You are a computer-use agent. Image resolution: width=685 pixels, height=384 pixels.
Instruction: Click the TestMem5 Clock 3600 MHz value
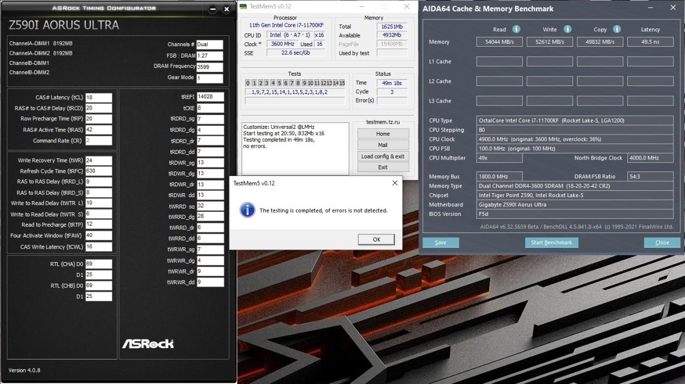click(x=282, y=44)
